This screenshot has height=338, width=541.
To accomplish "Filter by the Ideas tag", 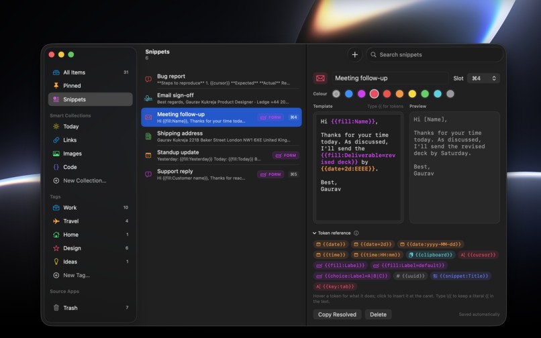I will (x=91, y=262).
